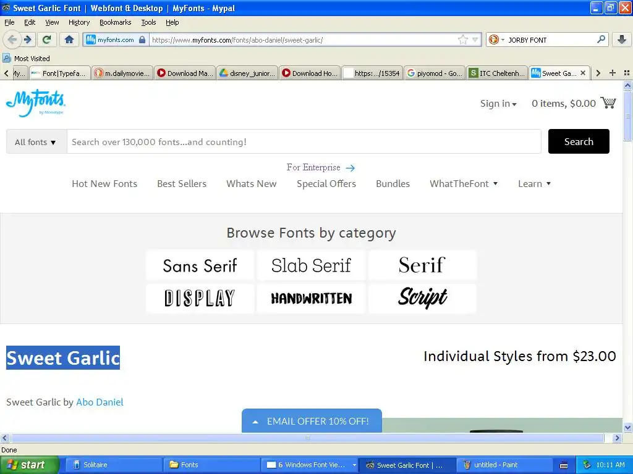
Task: Click the For Enterprise arrow icon
Action: pyautogui.click(x=350, y=168)
